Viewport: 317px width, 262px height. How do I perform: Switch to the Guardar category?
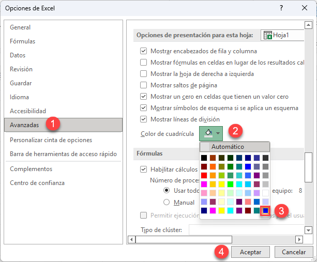pos(63,83)
